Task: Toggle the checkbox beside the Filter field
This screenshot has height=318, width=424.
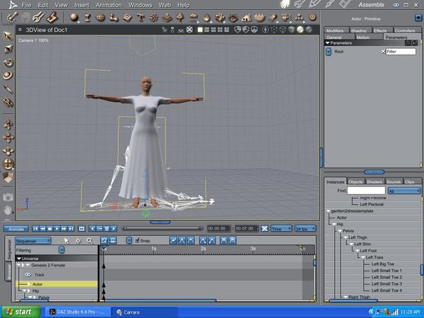Action: point(384,52)
